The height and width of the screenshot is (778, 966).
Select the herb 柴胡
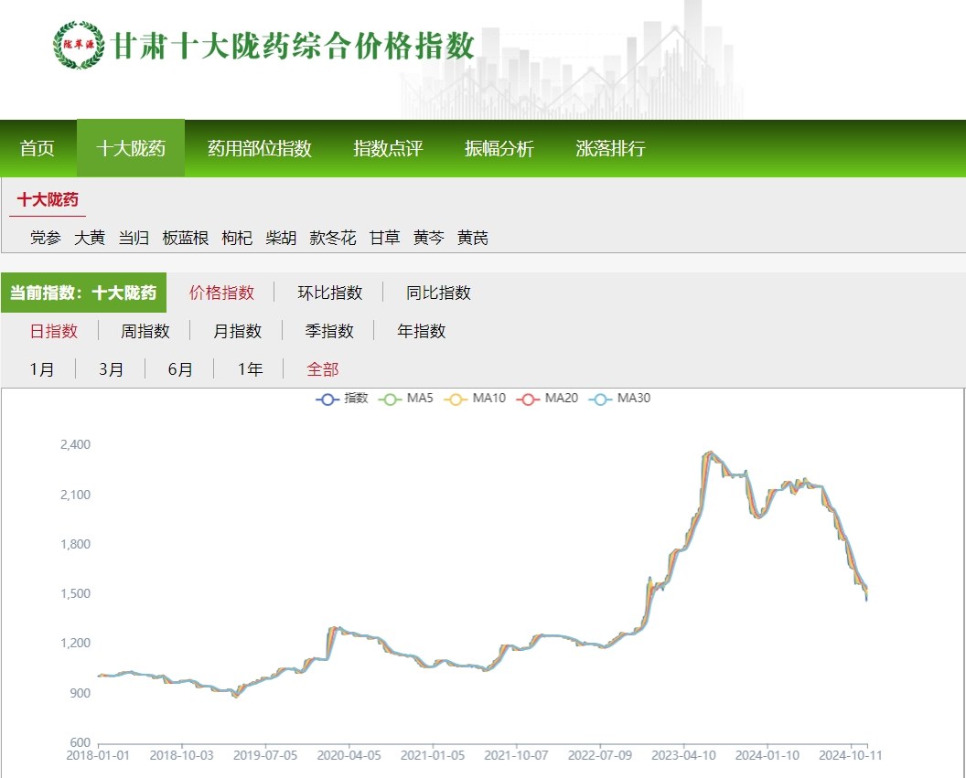pyautogui.click(x=281, y=238)
